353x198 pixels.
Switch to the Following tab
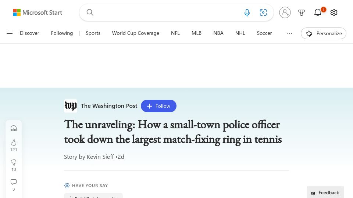pos(62,33)
